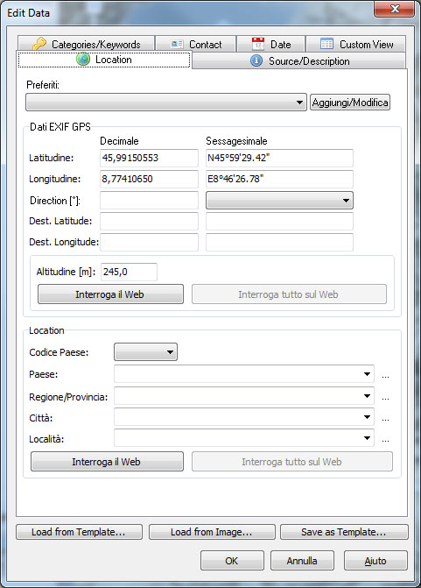The image size is (421, 588).
Task: Click the globe icon on Location tab
Action: 83,60
